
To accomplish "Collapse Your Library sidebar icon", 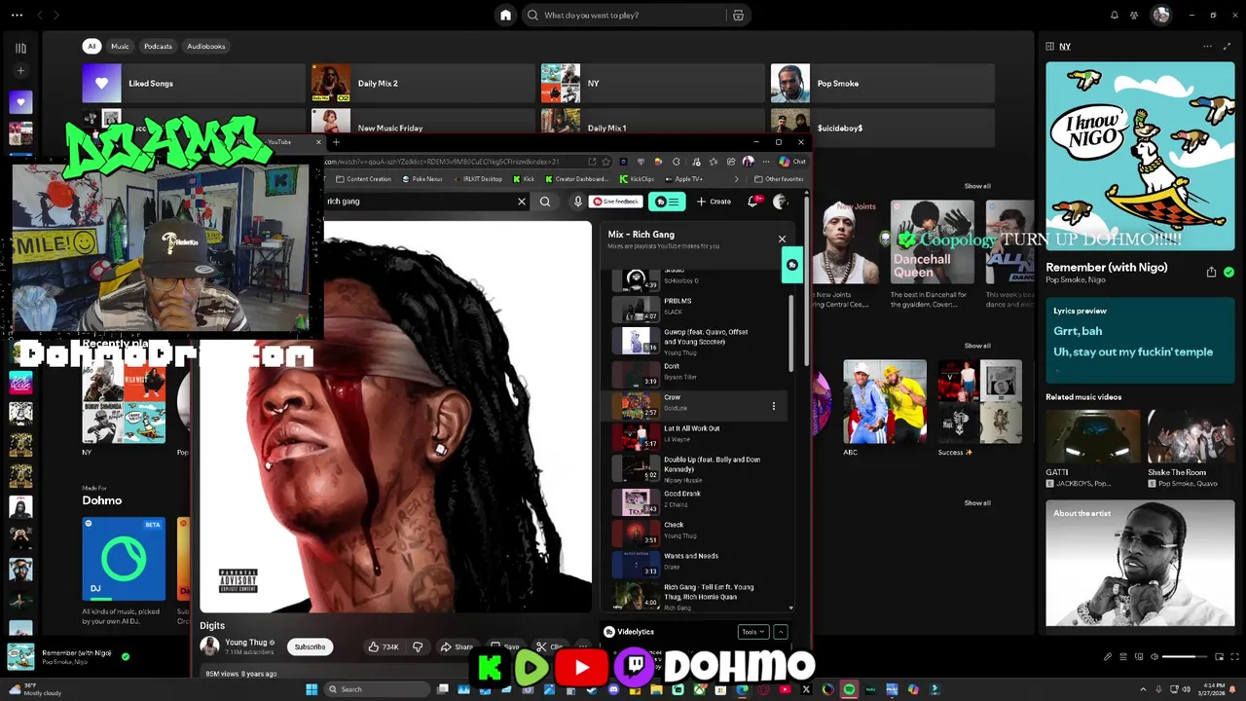I will [20, 48].
